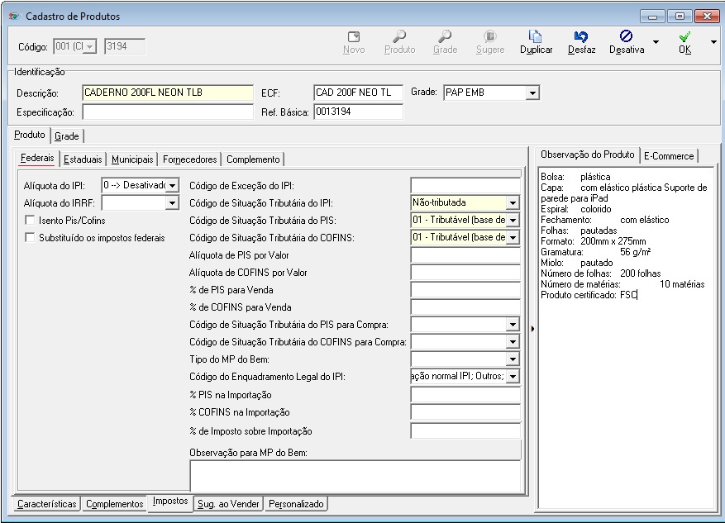725x523 pixels.
Task: Open Alíquota do IPI dropdown
Action: click(172, 186)
